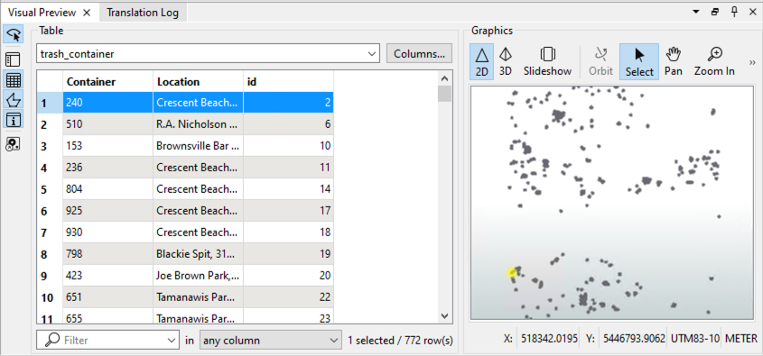The height and width of the screenshot is (356, 763).
Task: Switch graphics to 3D view
Action: [506, 61]
